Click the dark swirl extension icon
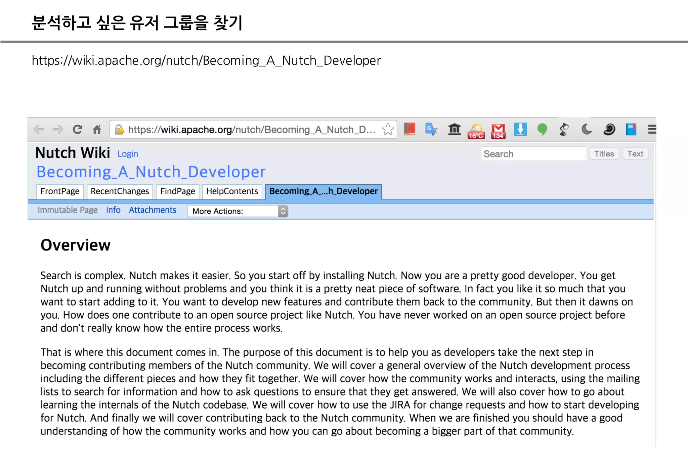Image resolution: width=688 pixels, height=476 pixels. coord(609,129)
